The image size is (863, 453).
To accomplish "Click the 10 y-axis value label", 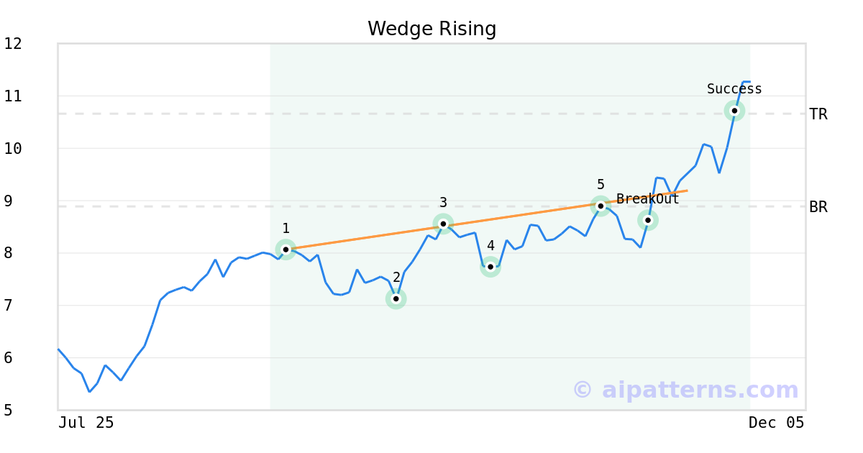I will tap(13, 149).
